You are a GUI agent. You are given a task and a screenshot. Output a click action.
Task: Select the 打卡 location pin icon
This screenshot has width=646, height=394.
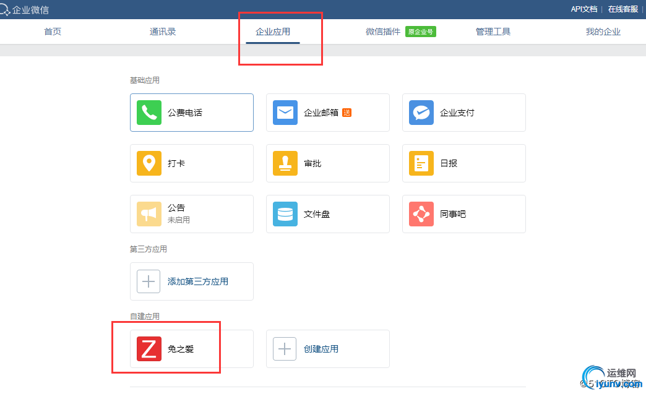pos(149,163)
